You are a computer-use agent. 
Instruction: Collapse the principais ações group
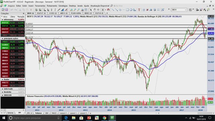(x=2, y=39)
